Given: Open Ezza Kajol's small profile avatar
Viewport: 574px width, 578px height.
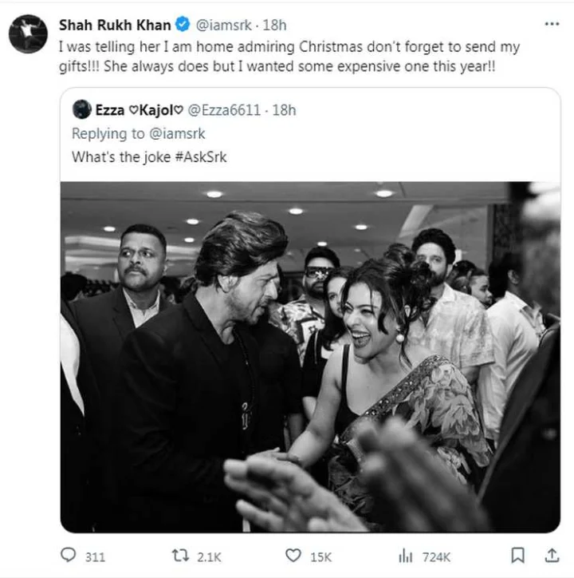Looking at the screenshot, I should pyautogui.click(x=82, y=109).
